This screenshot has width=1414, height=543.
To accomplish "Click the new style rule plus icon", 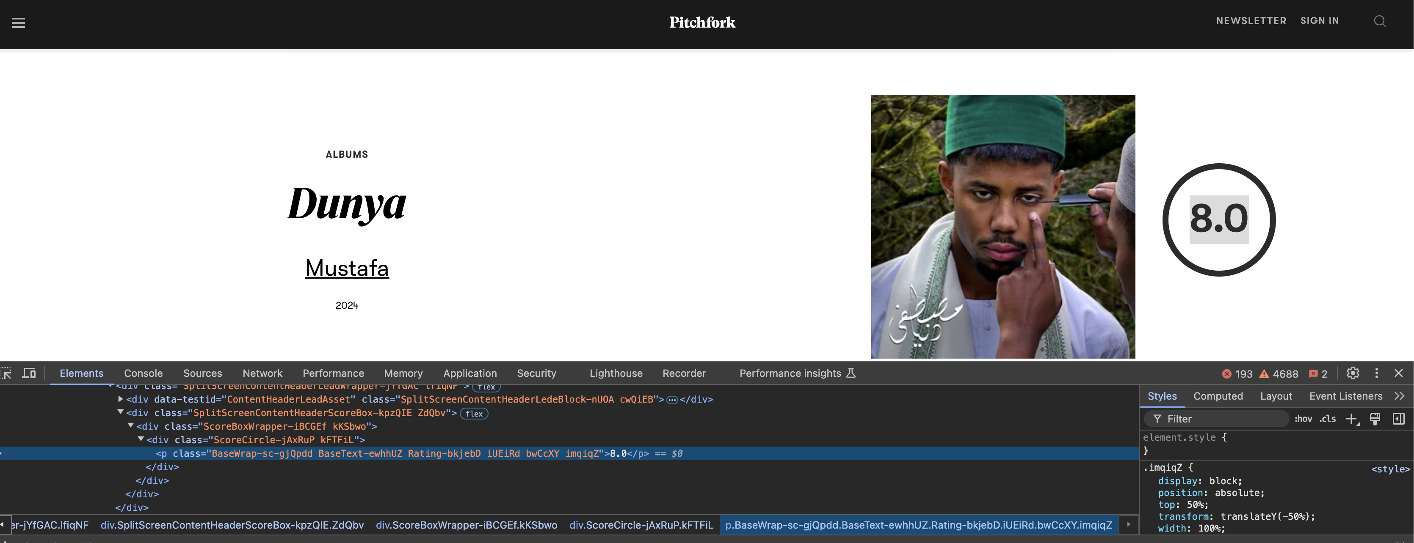I will [x=1351, y=419].
